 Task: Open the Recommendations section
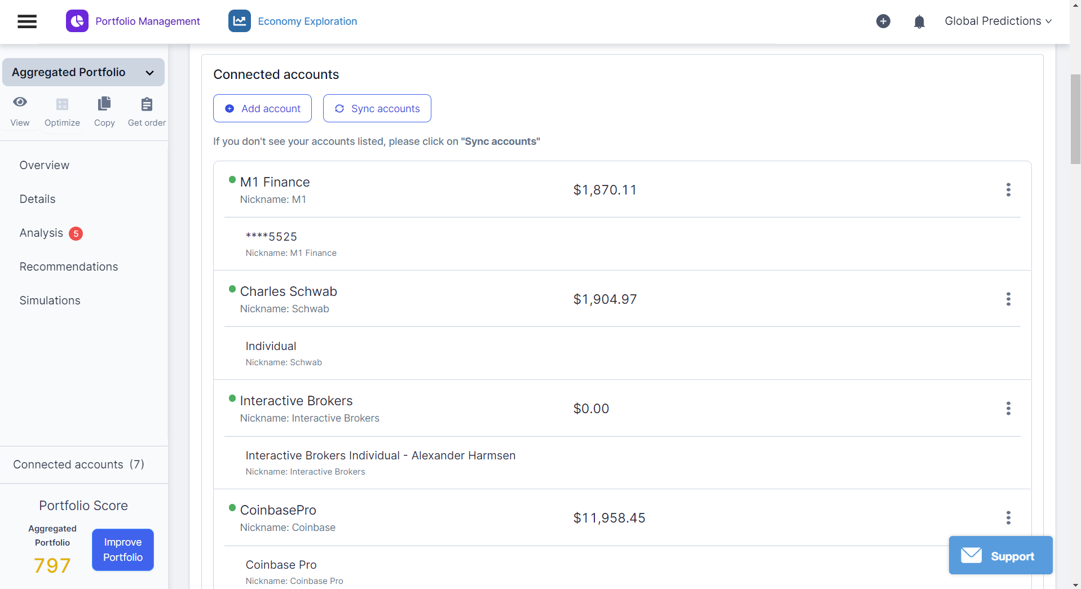69,267
